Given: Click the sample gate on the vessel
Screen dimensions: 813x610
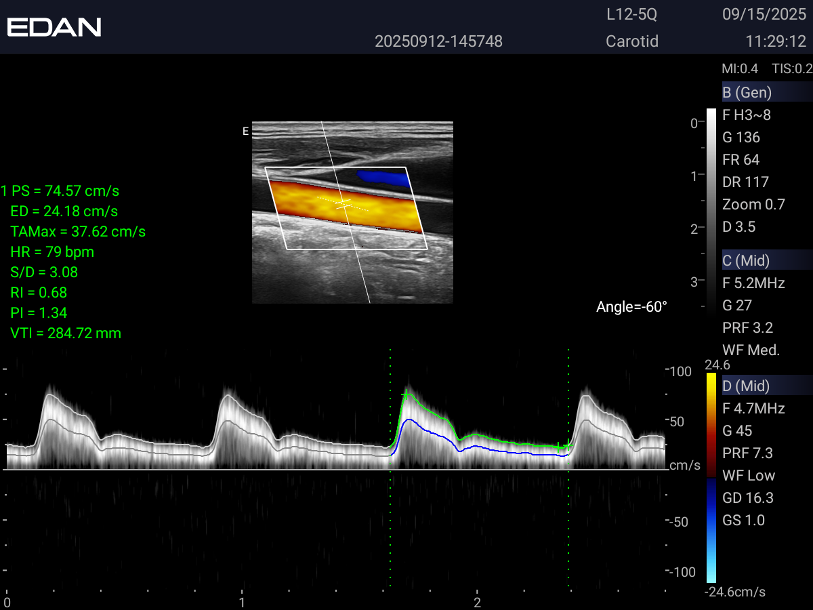Looking at the screenshot, I should (x=343, y=204).
